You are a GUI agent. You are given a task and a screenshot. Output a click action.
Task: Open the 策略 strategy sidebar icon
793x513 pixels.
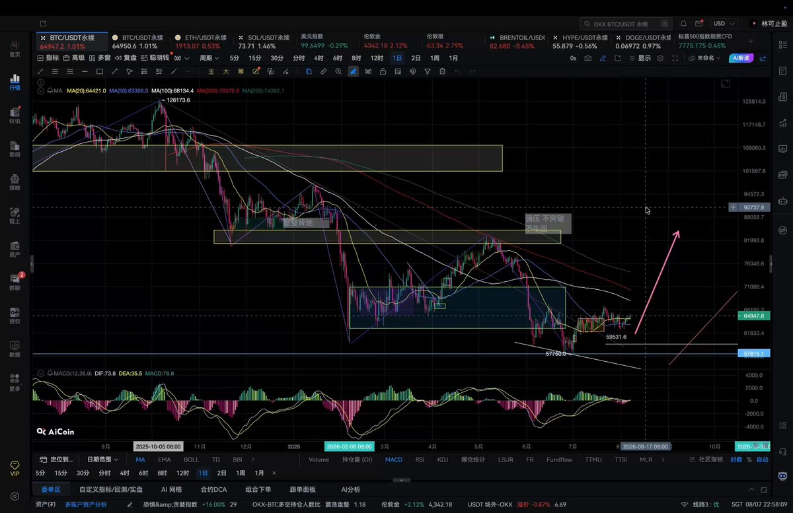click(x=15, y=181)
